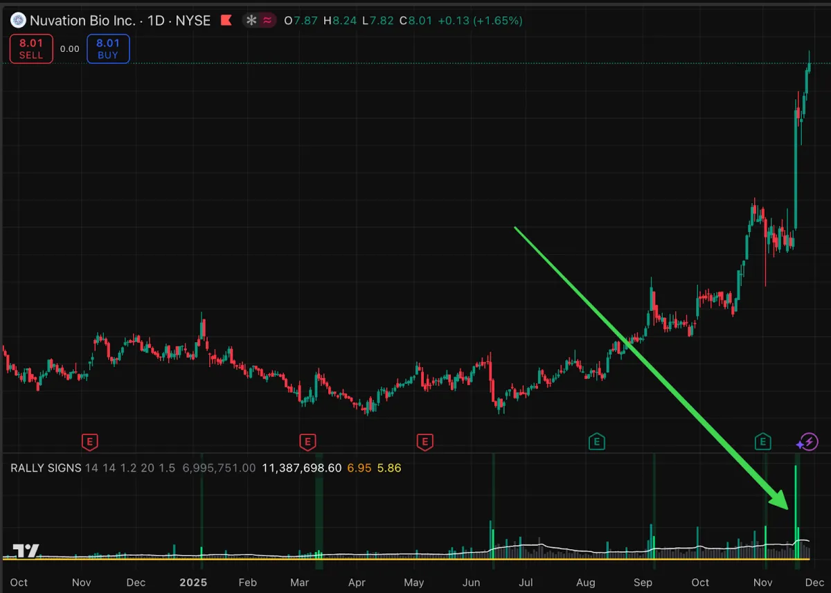831x593 pixels.
Task: Click the red earnings E marker above Nov 2024
Action: pos(89,441)
